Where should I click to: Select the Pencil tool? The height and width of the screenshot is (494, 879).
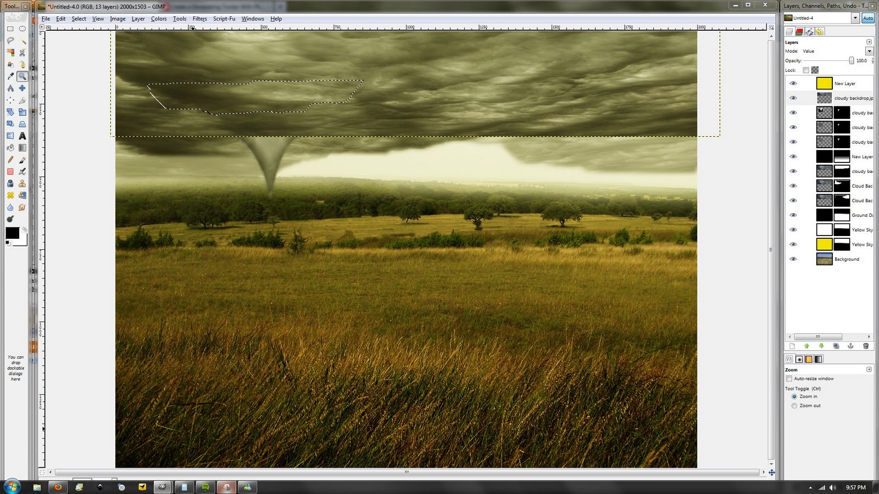pyautogui.click(x=10, y=159)
